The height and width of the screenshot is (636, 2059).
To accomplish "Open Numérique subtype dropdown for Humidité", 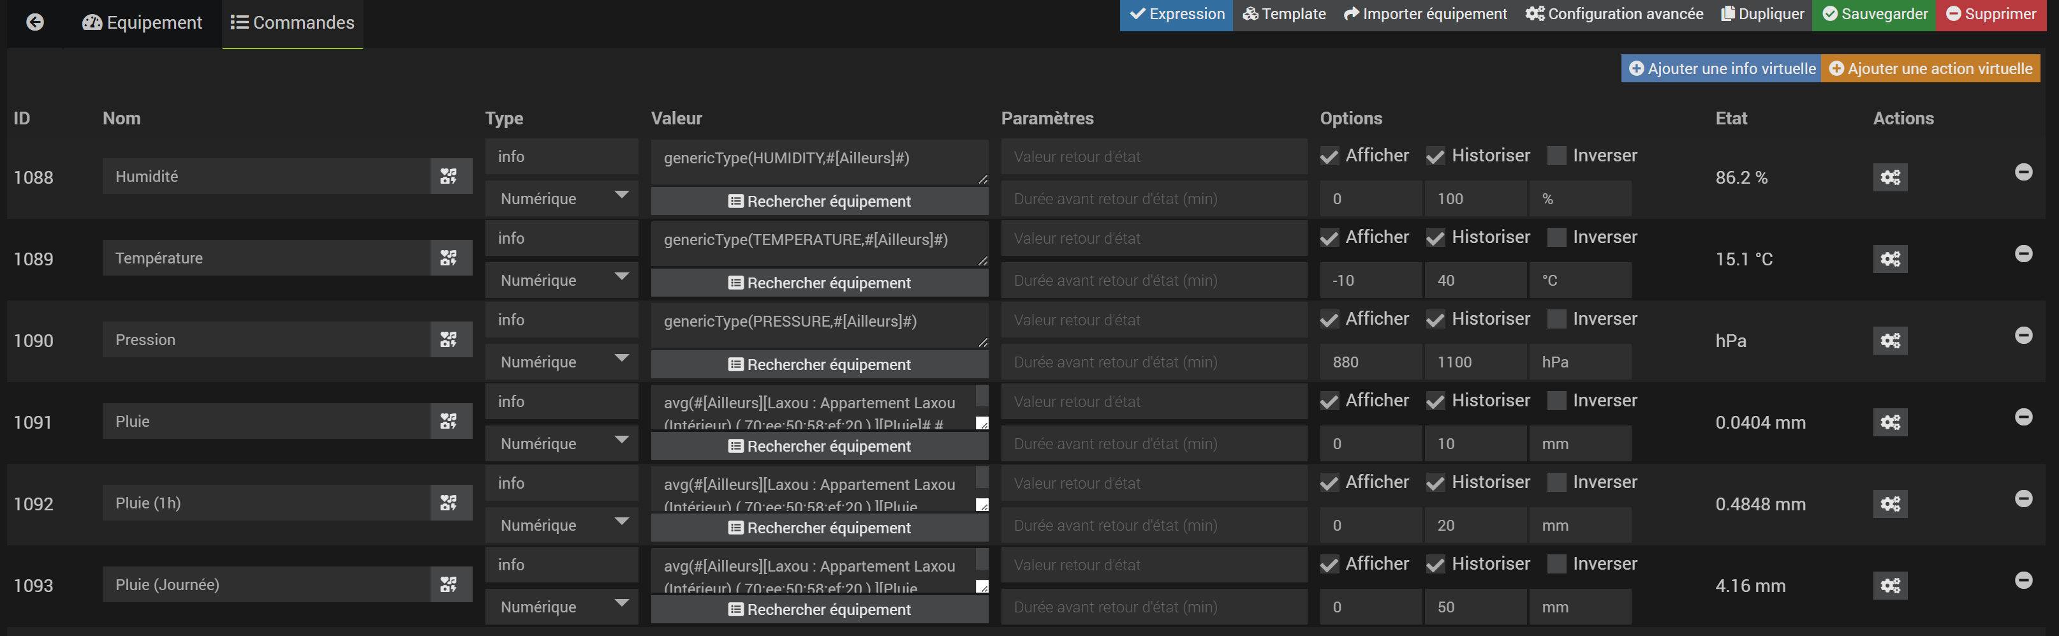I will [561, 199].
